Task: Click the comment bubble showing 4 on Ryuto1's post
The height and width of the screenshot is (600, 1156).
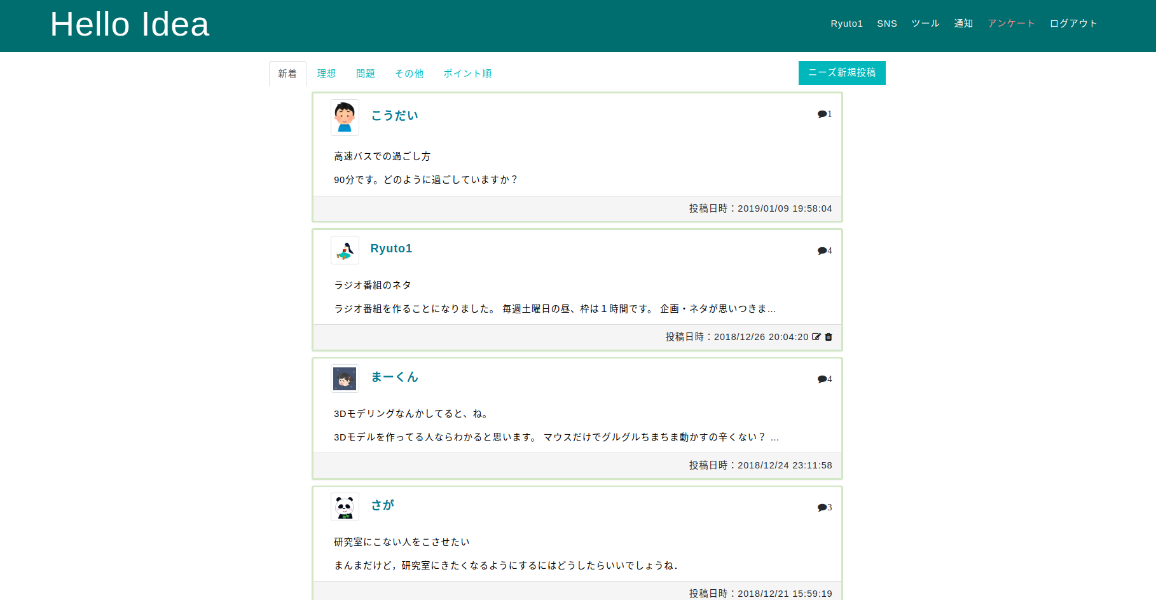Action: [823, 250]
